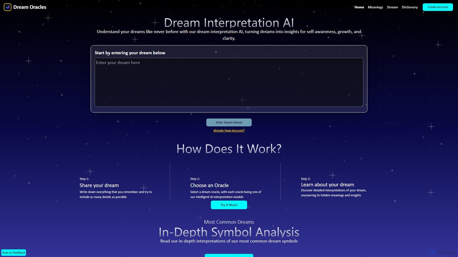Open the Stream nav item
The height and width of the screenshot is (257, 458).
pyautogui.click(x=392, y=7)
